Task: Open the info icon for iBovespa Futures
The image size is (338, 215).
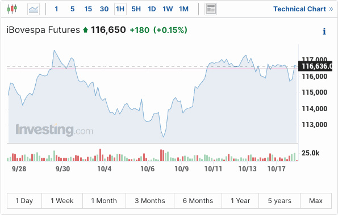Action: pyautogui.click(x=324, y=31)
